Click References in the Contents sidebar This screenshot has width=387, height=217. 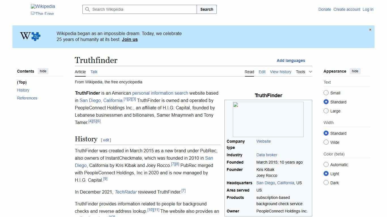tap(27, 98)
